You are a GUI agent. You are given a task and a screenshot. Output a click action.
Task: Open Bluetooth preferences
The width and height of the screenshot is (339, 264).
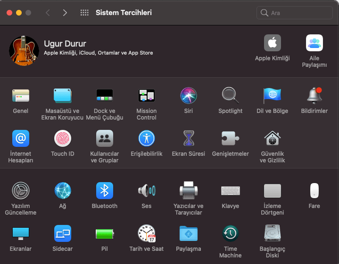click(x=104, y=191)
